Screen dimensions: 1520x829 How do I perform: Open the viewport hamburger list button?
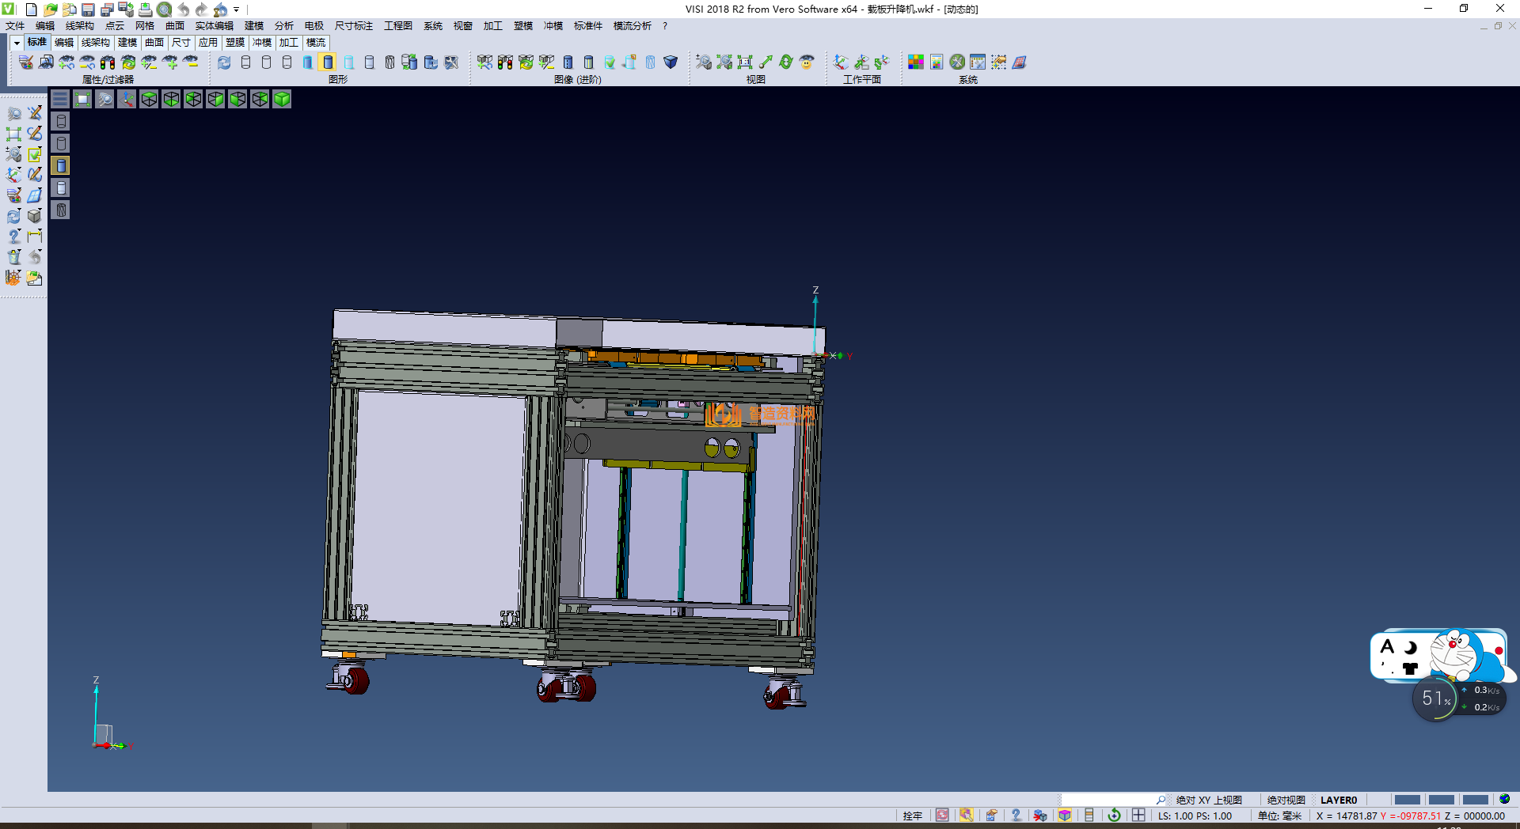coord(60,99)
